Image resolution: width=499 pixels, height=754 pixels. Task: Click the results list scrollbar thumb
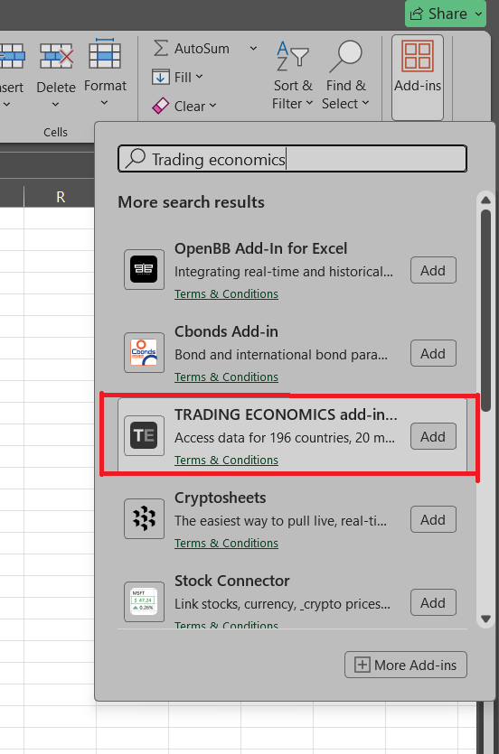tap(485, 310)
